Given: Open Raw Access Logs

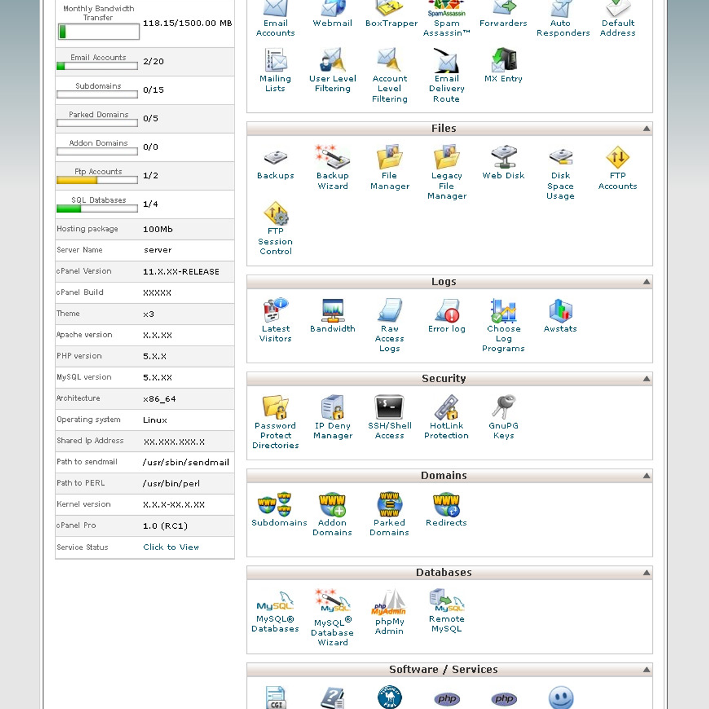Looking at the screenshot, I should pos(390,326).
